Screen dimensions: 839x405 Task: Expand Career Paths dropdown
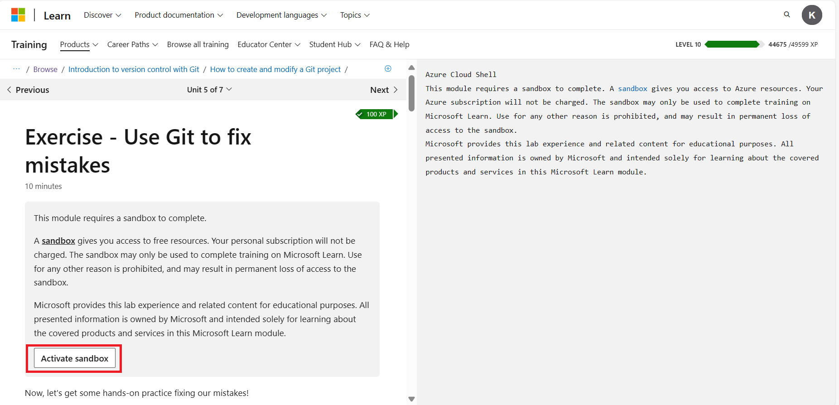point(132,44)
